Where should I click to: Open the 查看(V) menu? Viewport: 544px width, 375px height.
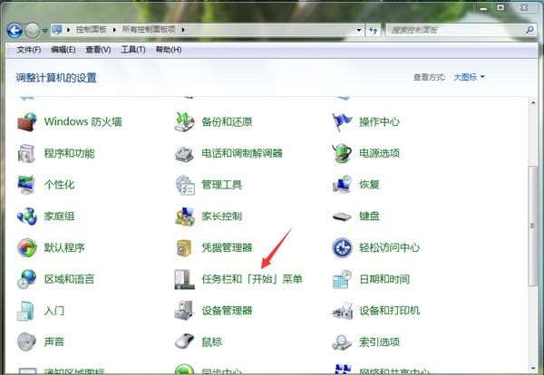click(98, 50)
